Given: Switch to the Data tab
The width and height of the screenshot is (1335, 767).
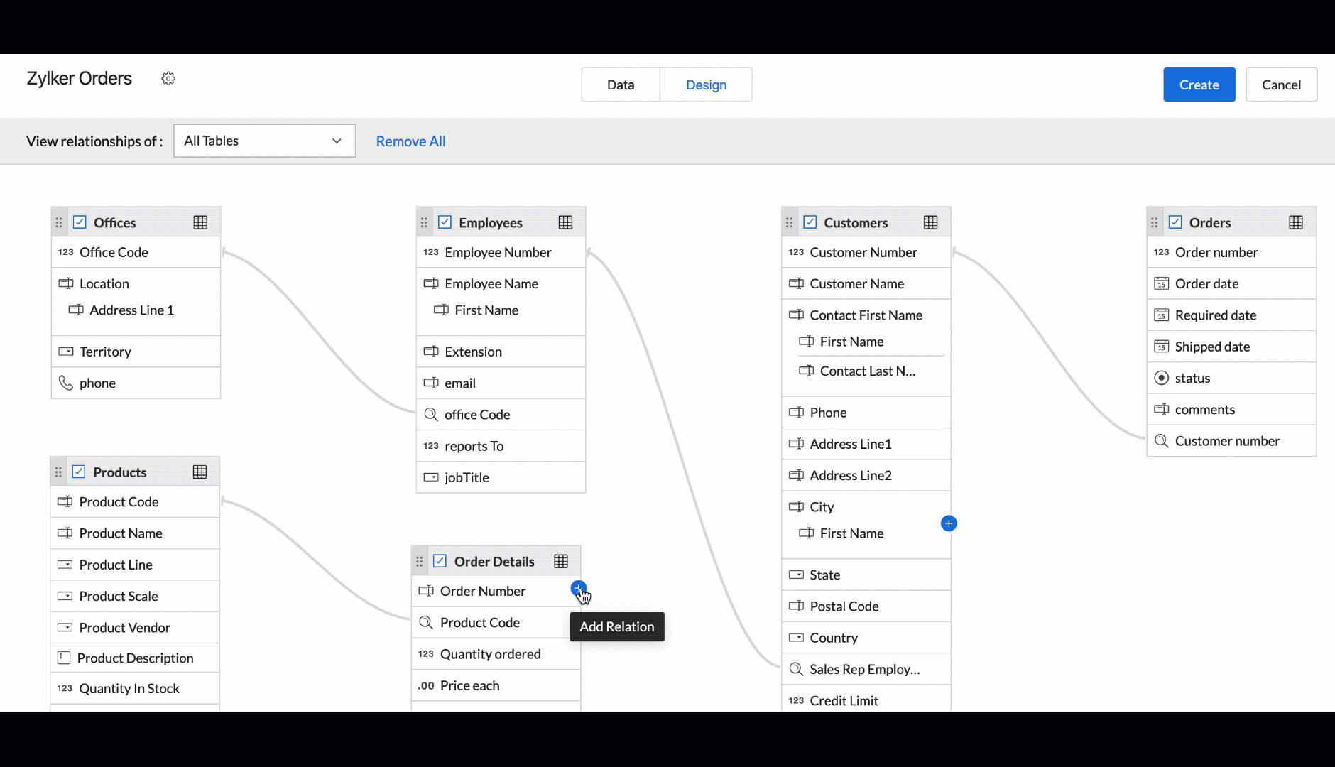Looking at the screenshot, I should (x=620, y=85).
